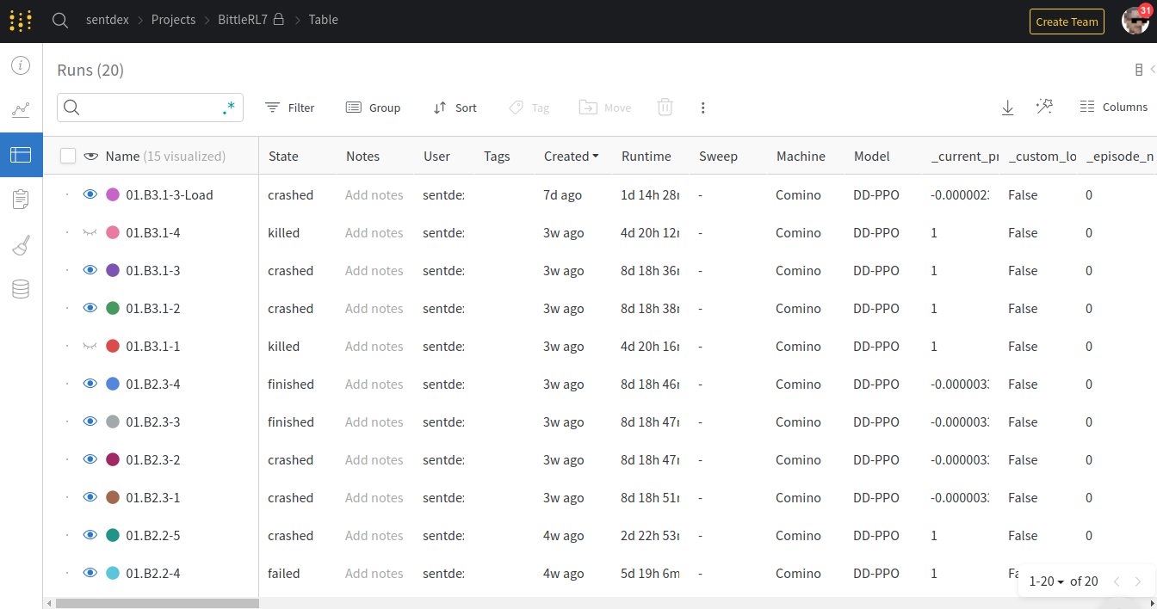
Task: Click the search magnifier in top bar
Action: (x=59, y=21)
